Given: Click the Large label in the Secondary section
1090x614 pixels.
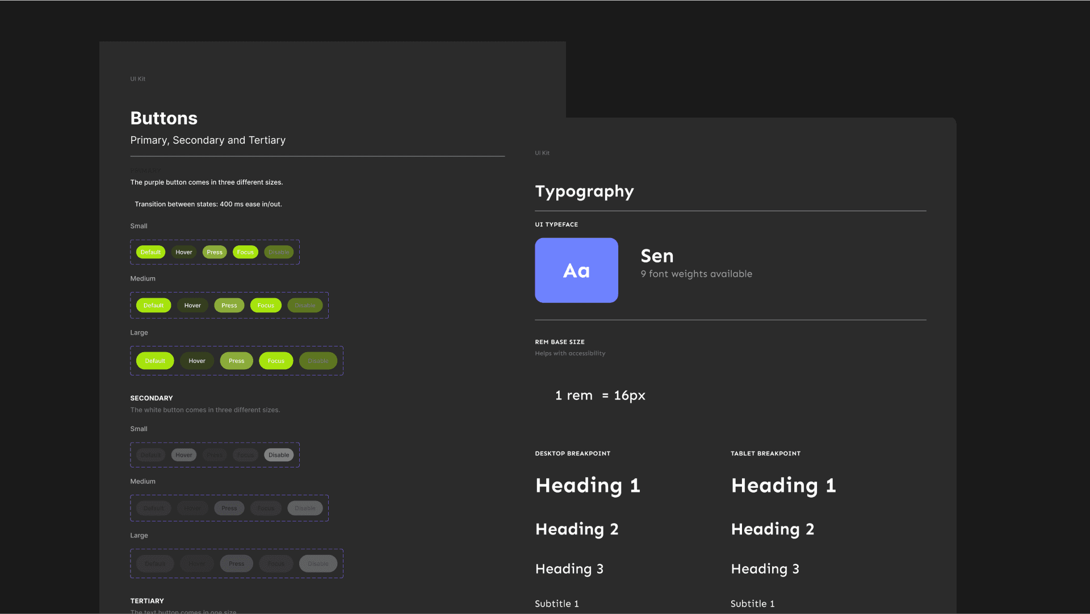Looking at the screenshot, I should [139, 536].
